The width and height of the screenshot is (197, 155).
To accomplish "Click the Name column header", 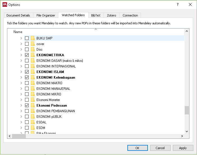I will (18, 32).
